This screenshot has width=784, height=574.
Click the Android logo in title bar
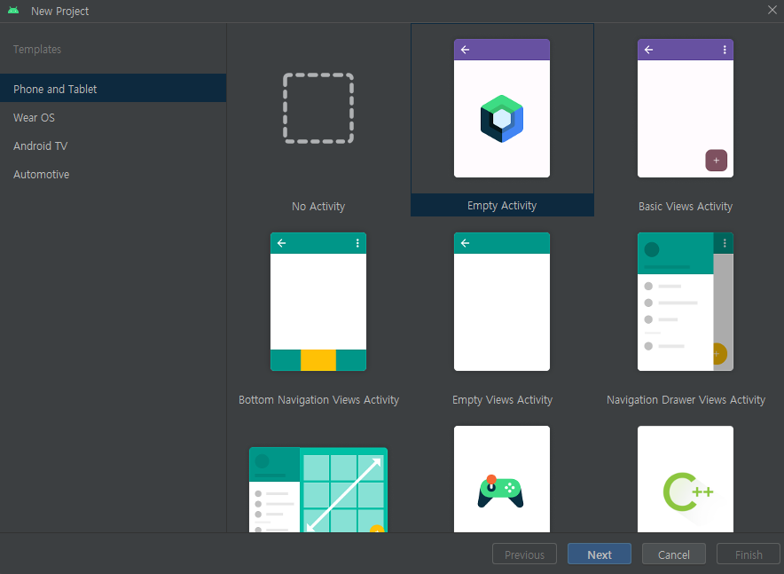tap(13, 11)
